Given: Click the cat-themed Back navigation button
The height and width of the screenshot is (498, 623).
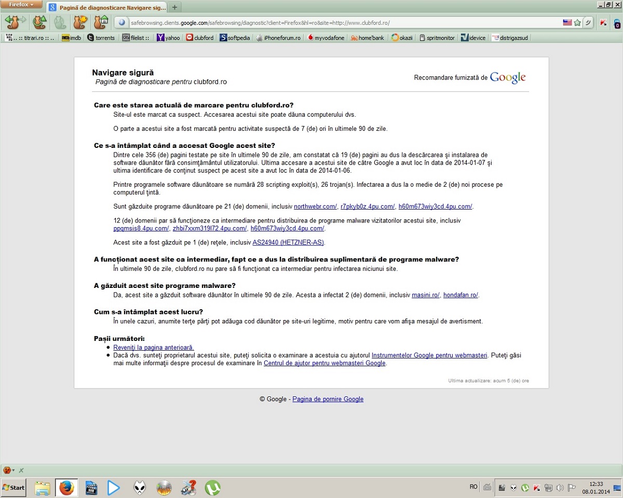Looking at the screenshot, I should [11, 22].
